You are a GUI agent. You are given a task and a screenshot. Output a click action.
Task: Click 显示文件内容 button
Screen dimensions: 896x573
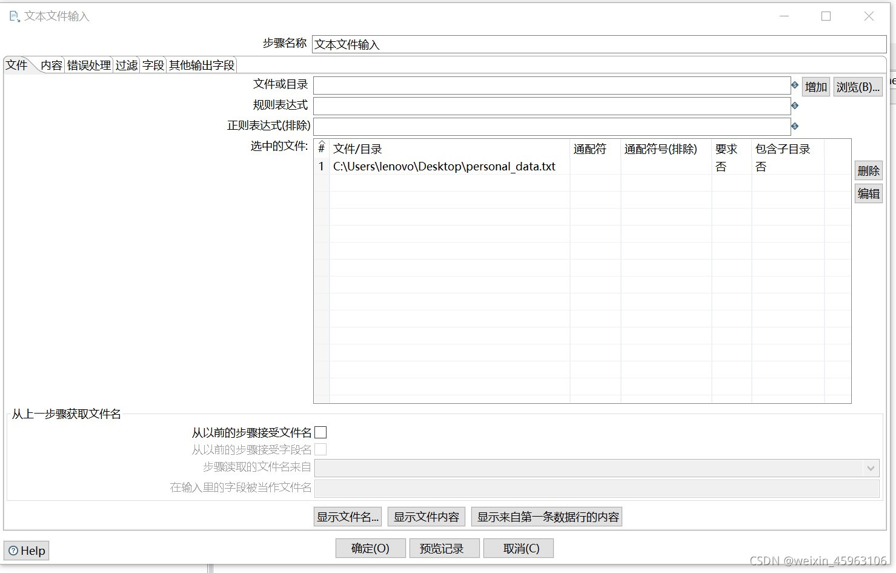[x=426, y=517]
